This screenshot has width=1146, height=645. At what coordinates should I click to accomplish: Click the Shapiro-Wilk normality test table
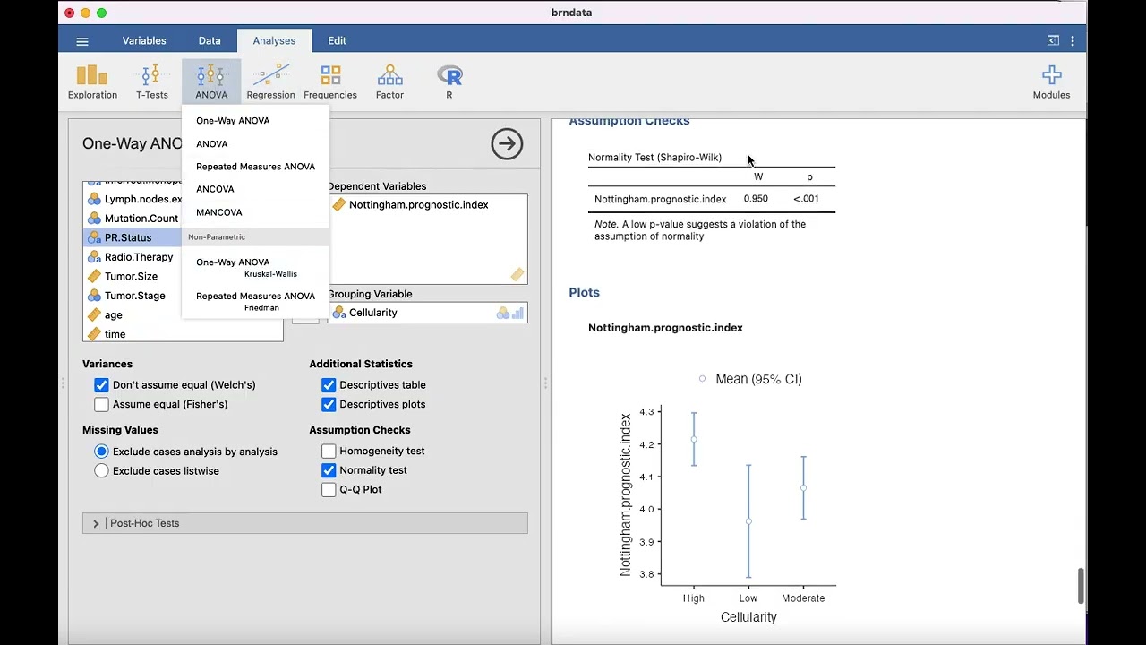pos(712,198)
